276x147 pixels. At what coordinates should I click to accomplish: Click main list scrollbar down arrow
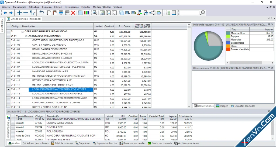pyautogui.click(x=189, y=106)
